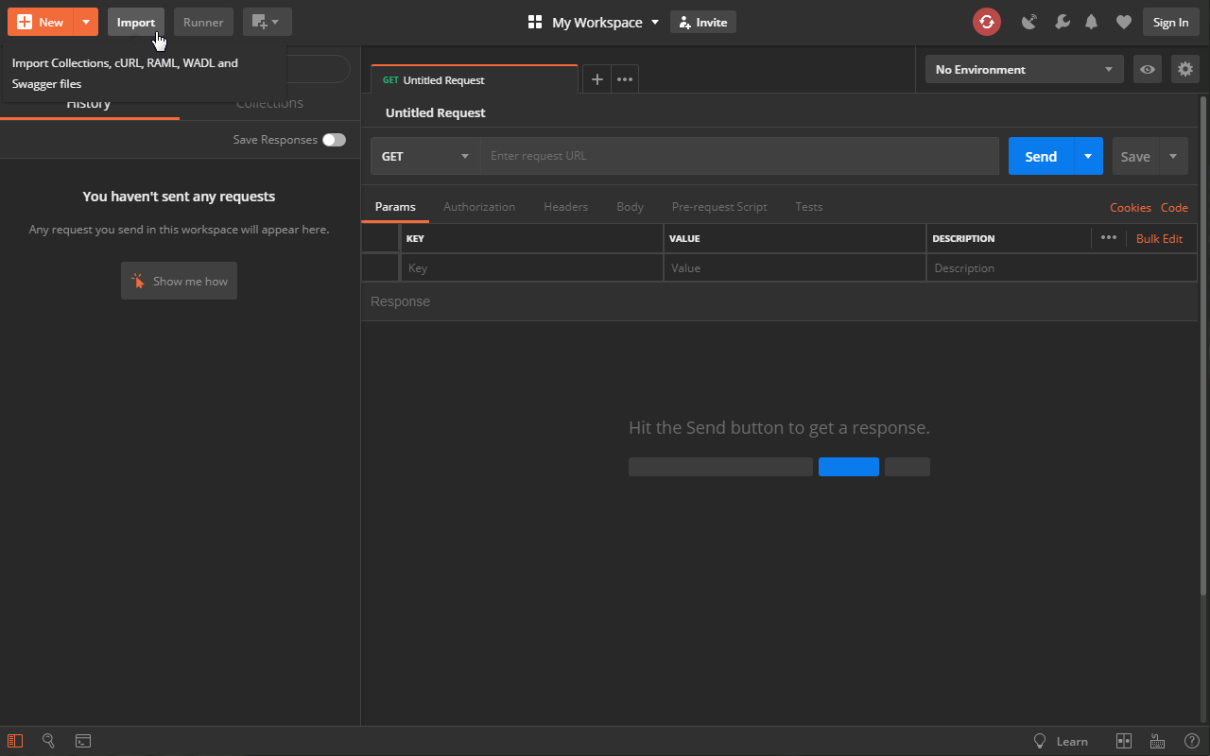Viewport: 1210px width, 756px height.
Task: Toggle the sidebar icon in status bar
Action: pyautogui.click(x=15, y=741)
